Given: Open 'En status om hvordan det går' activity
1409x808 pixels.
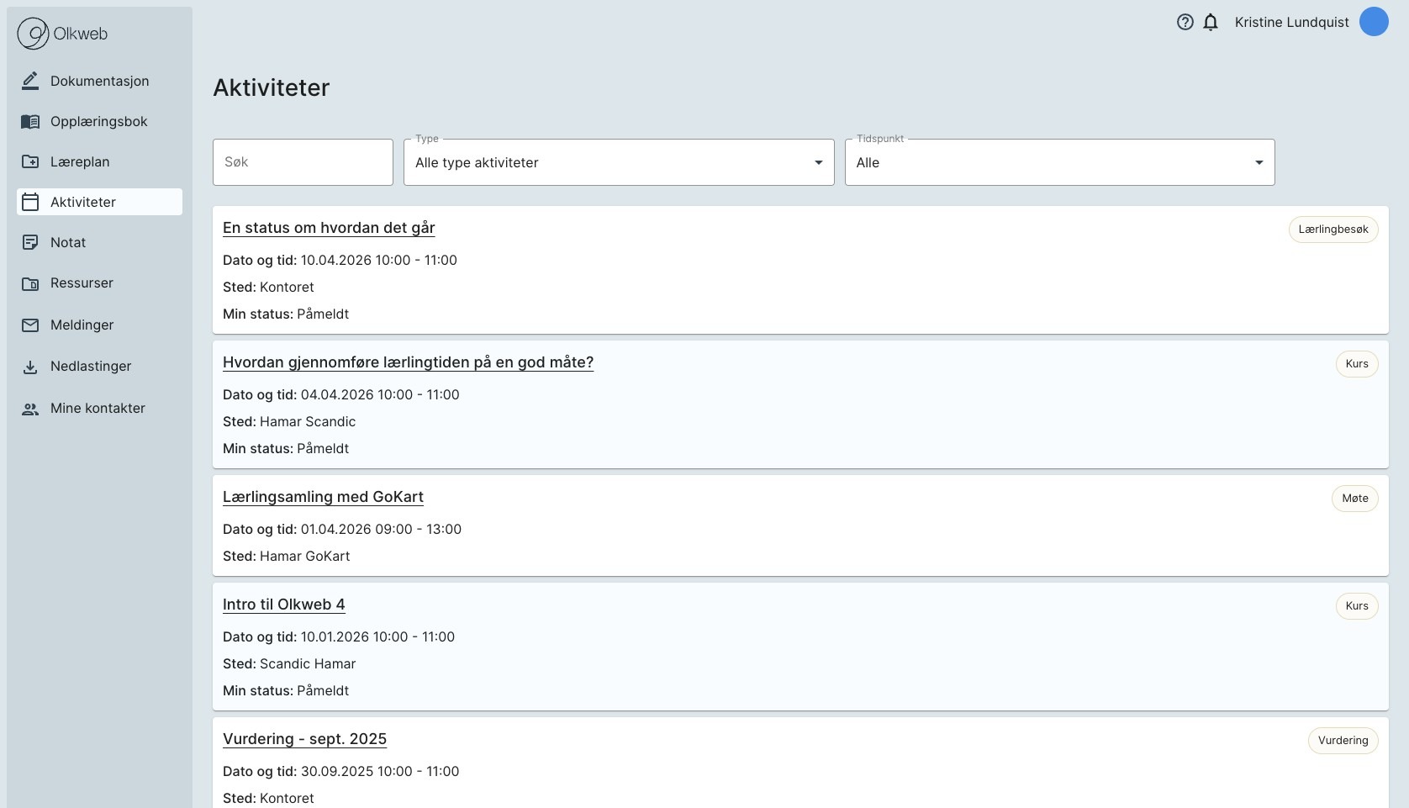Looking at the screenshot, I should [x=329, y=228].
